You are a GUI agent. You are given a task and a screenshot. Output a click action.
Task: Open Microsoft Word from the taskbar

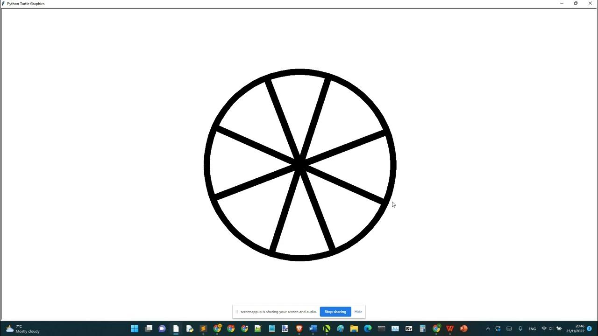point(313,329)
